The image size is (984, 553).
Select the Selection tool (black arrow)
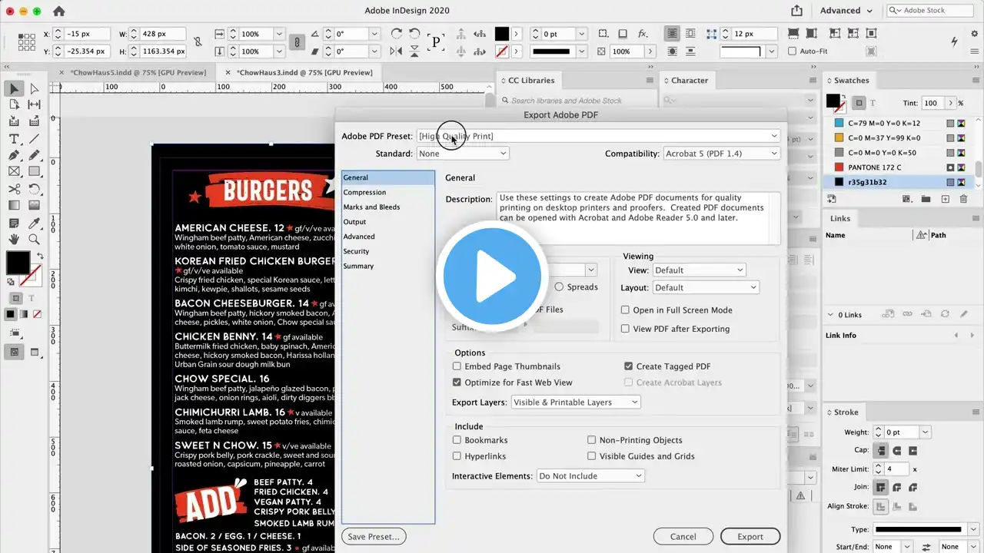click(x=14, y=89)
